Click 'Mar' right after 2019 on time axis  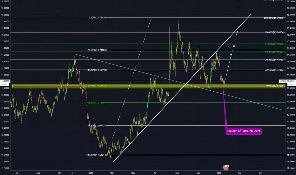239,173
